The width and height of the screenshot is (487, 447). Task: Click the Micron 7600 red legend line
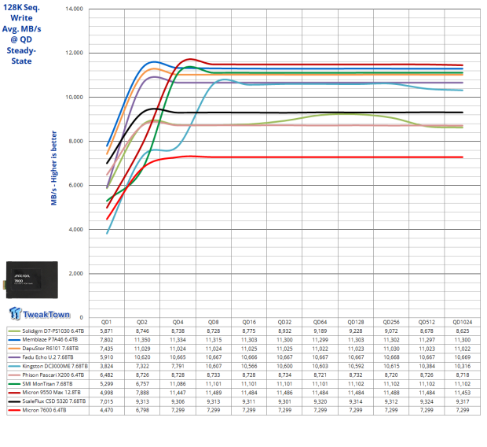[x=14, y=410]
